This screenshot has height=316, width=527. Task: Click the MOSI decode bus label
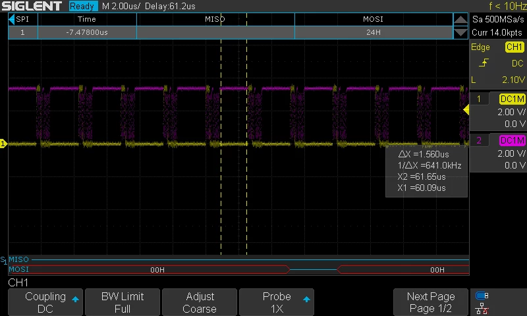[19, 269]
